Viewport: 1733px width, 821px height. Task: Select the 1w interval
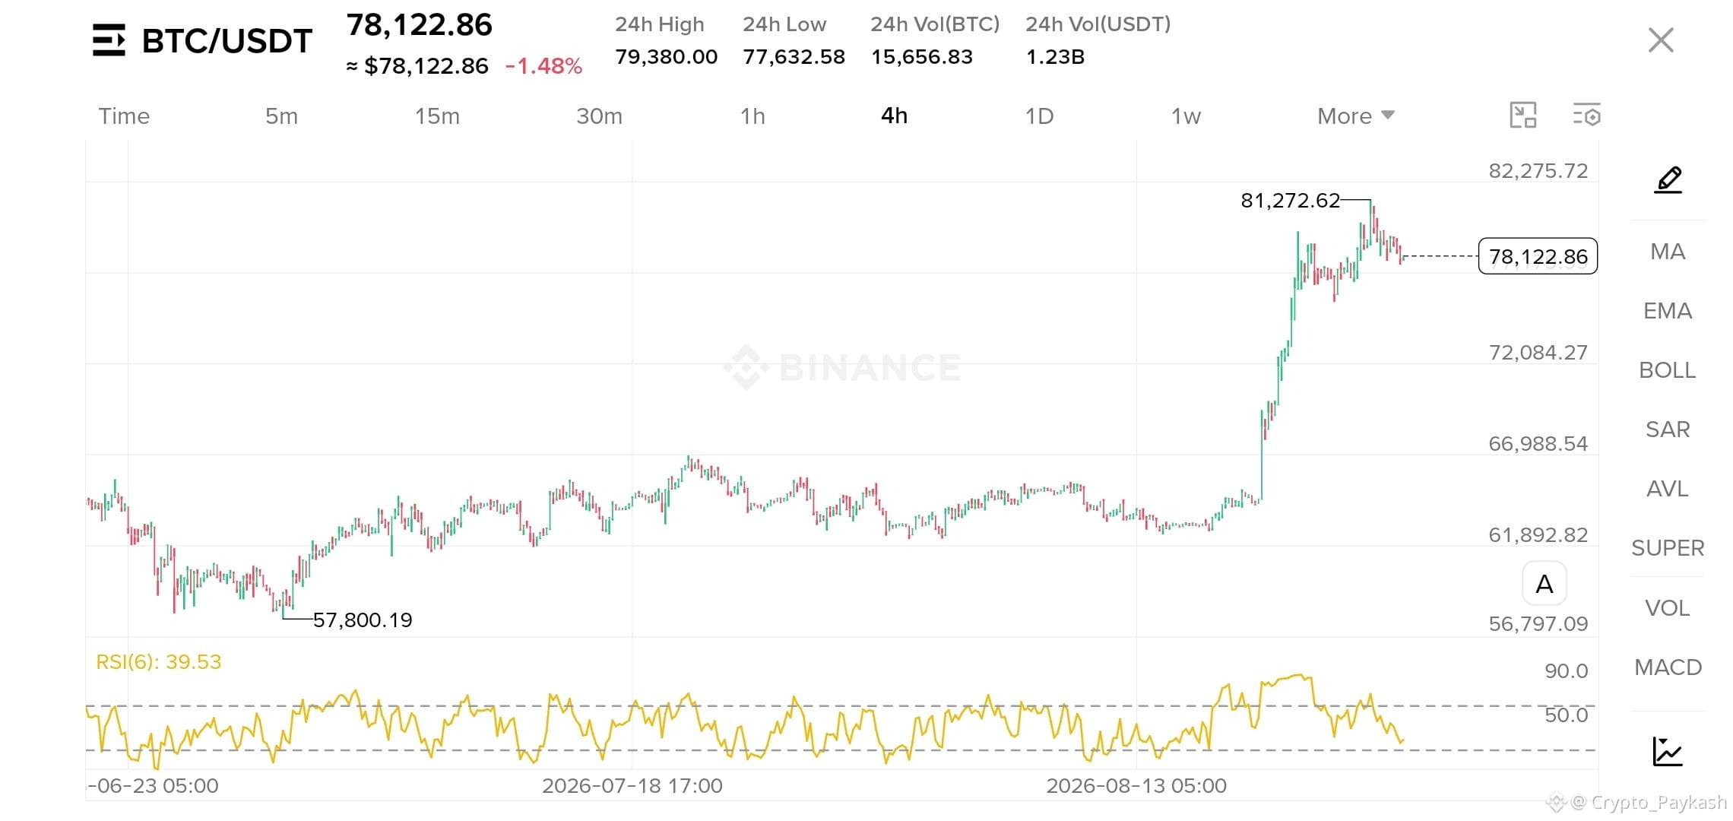tap(1186, 116)
